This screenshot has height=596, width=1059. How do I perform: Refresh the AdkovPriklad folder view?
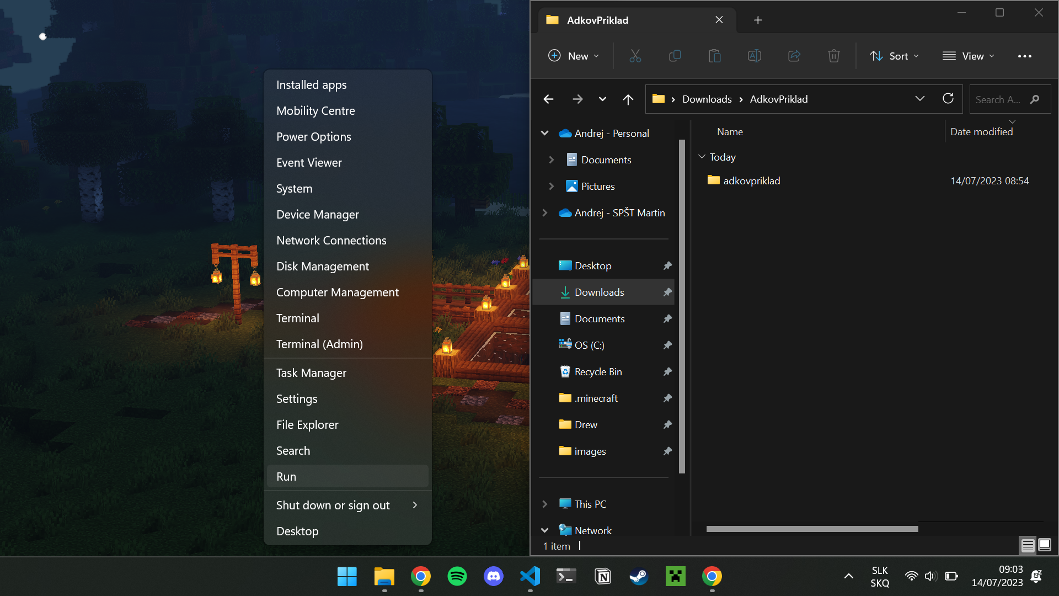point(948,99)
